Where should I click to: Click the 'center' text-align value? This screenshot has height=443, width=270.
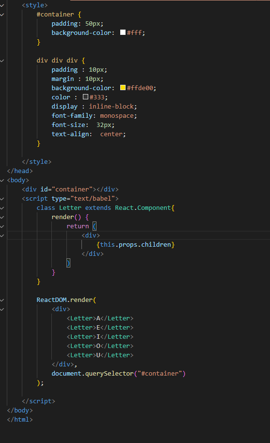click(111, 134)
